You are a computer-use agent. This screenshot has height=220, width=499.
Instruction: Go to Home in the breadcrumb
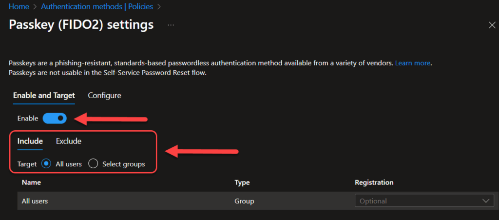tap(19, 6)
